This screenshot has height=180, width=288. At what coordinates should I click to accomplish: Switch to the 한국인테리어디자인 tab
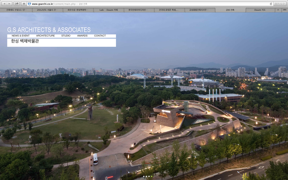[139, 10]
